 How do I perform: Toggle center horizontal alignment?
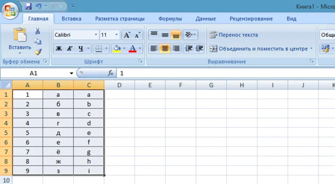(x=165, y=49)
